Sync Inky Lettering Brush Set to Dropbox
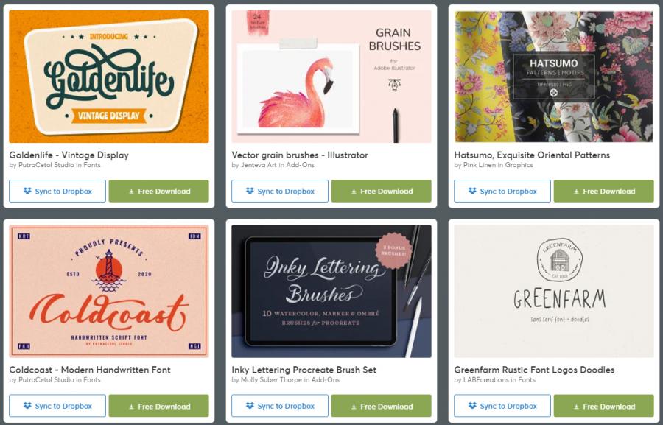 pos(280,406)
